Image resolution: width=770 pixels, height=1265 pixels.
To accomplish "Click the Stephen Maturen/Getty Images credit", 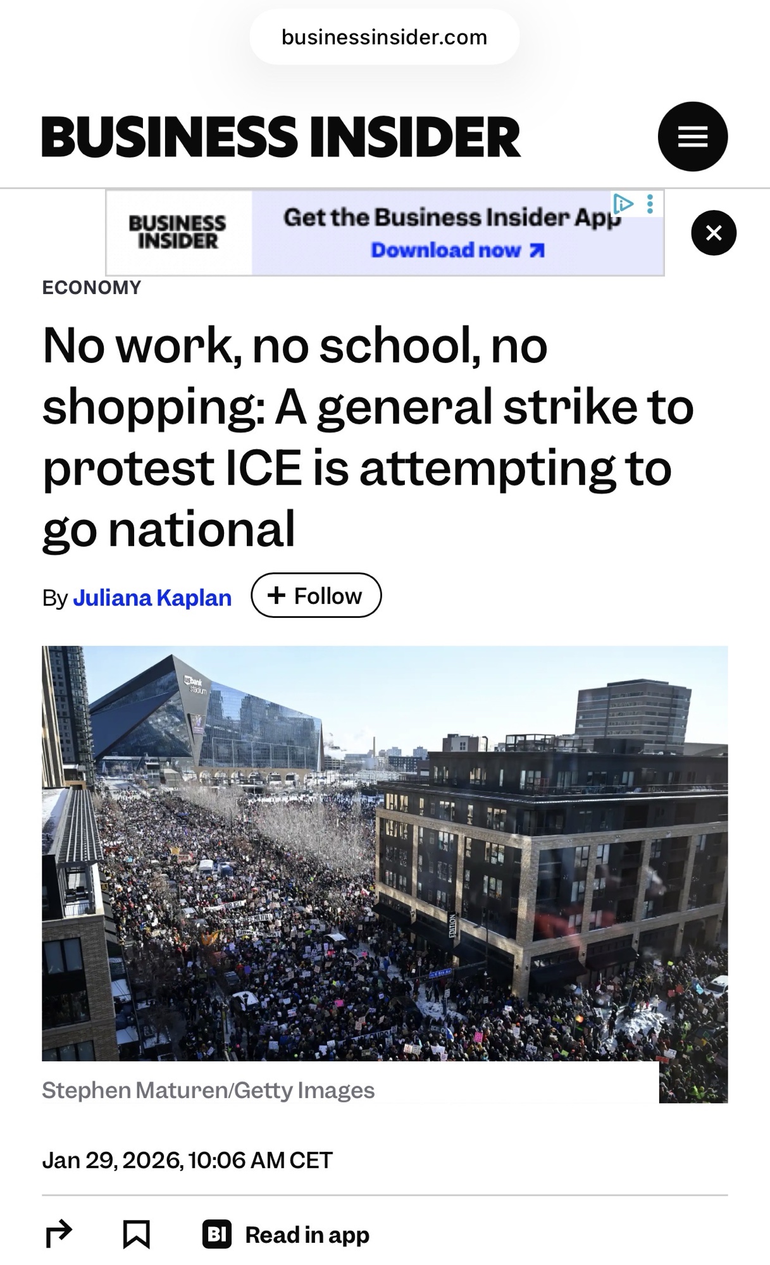I will [208, 1090].
